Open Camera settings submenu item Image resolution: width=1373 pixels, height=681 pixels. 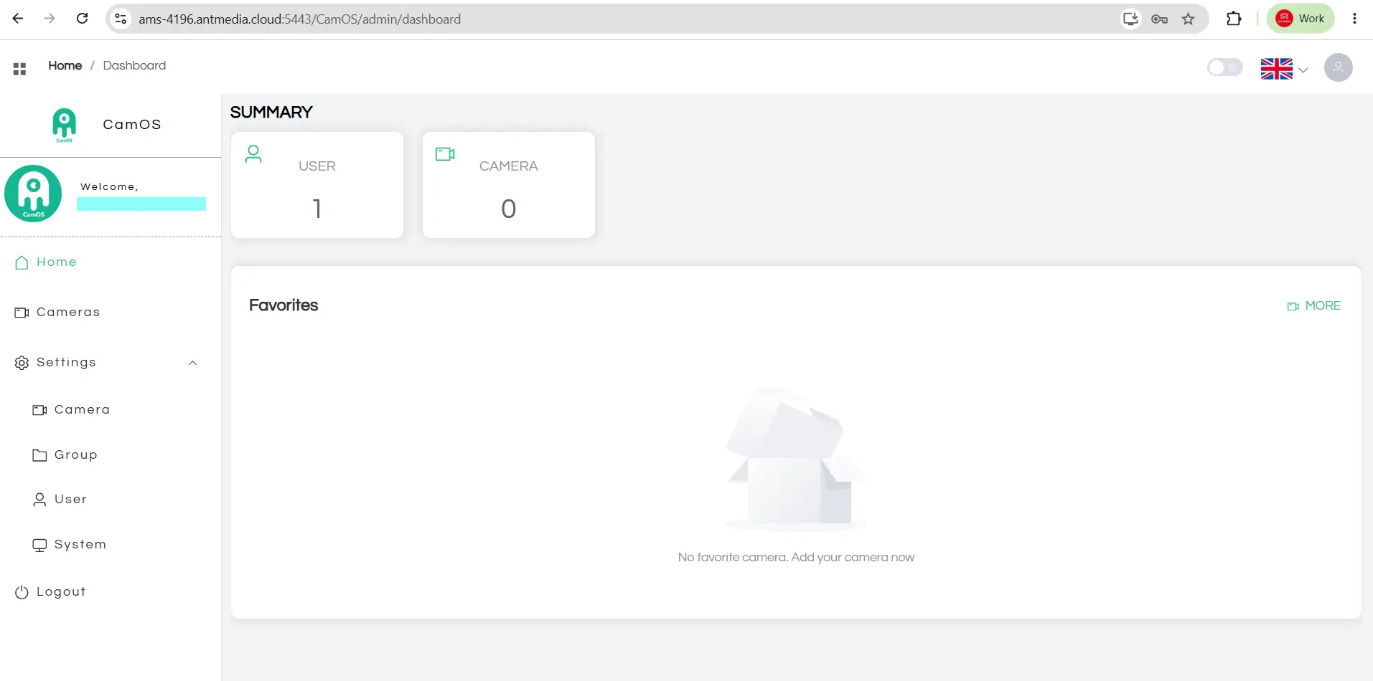tap(111, 410)
